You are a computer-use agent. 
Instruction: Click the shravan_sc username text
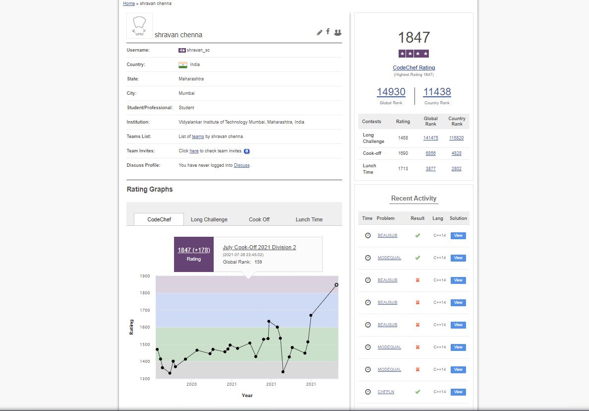click(198, 50)
